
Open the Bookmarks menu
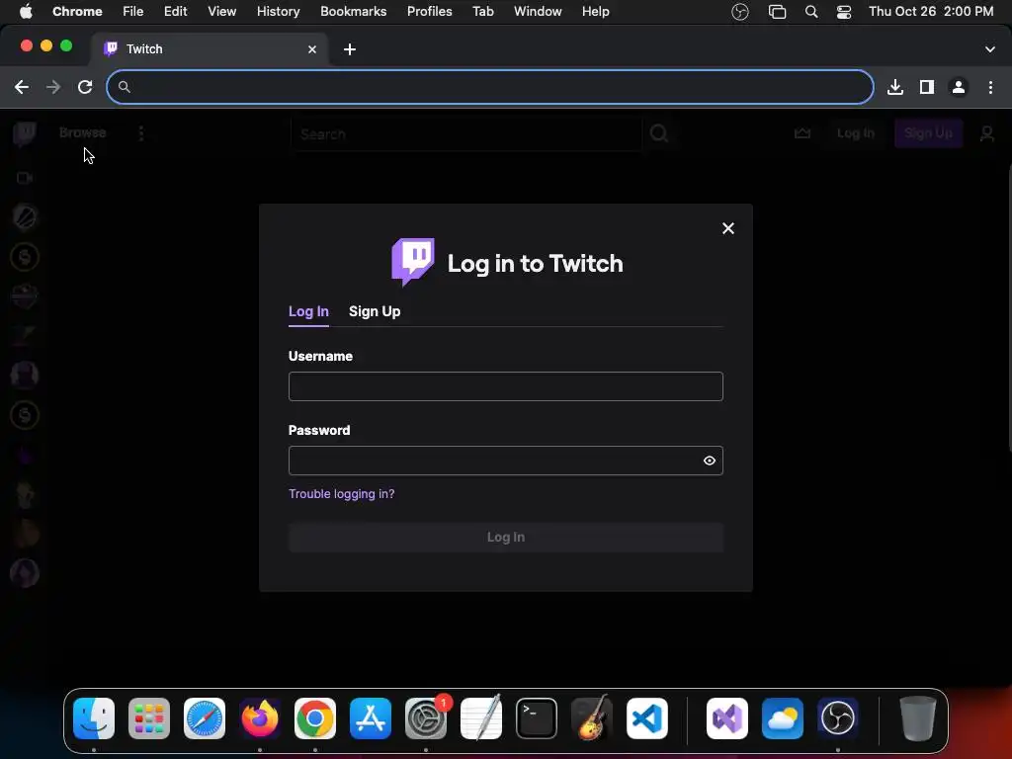353,12
